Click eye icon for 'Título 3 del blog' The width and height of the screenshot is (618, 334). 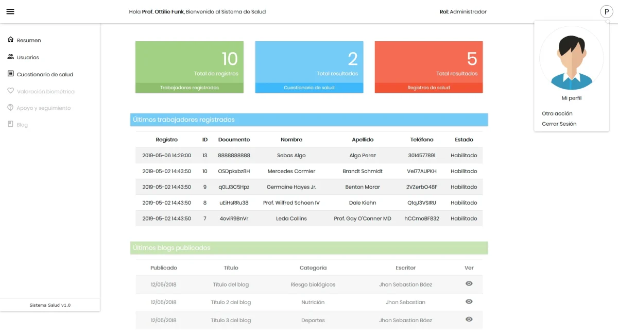click(469, 320)
